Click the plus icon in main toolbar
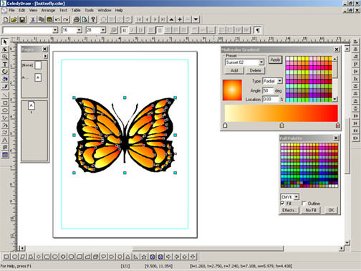 pyautogui.click(x=180, y=19)
